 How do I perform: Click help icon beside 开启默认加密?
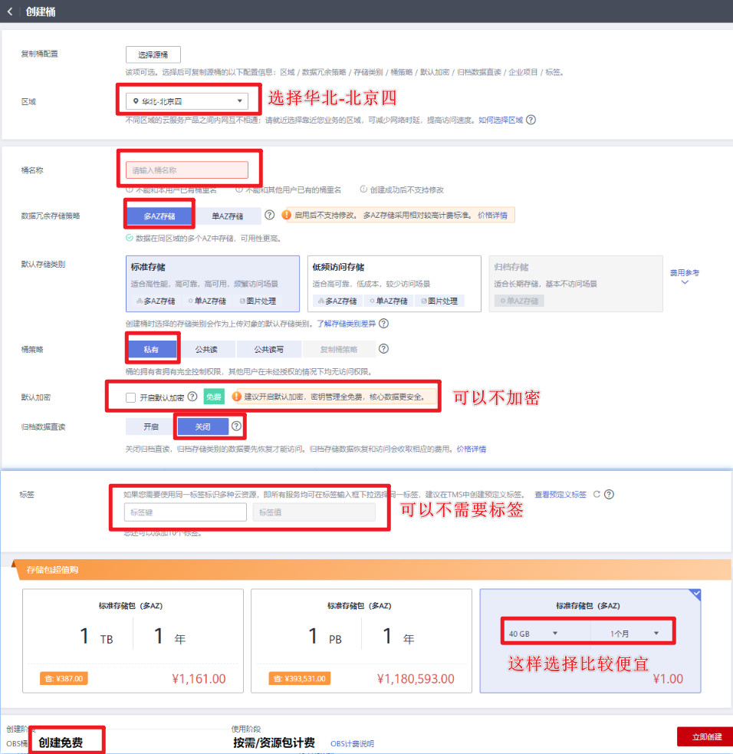click(x=192, y=397)
